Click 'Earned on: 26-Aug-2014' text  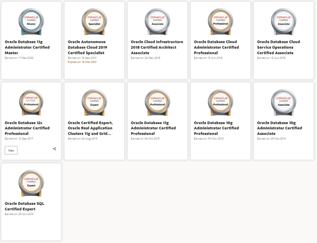[82, 139]
